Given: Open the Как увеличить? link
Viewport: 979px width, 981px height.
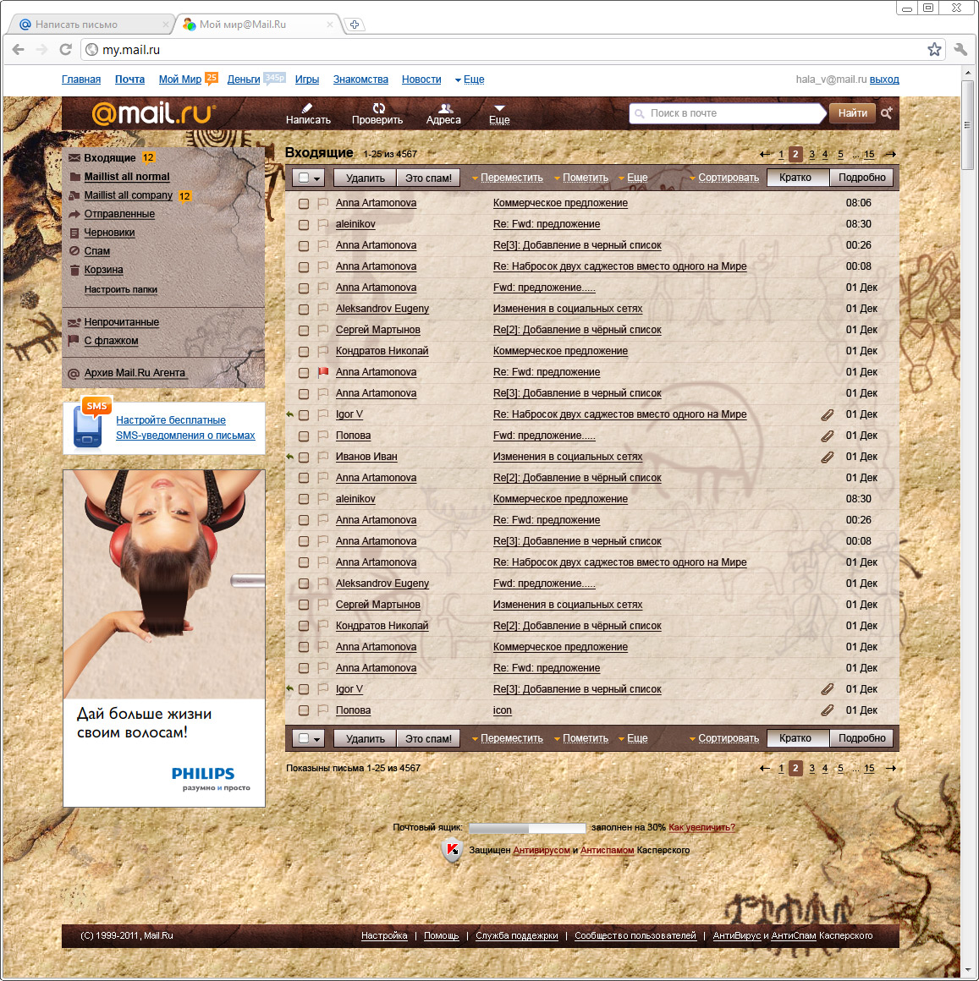Looking at the screenshot, I should tap(701, 827).
